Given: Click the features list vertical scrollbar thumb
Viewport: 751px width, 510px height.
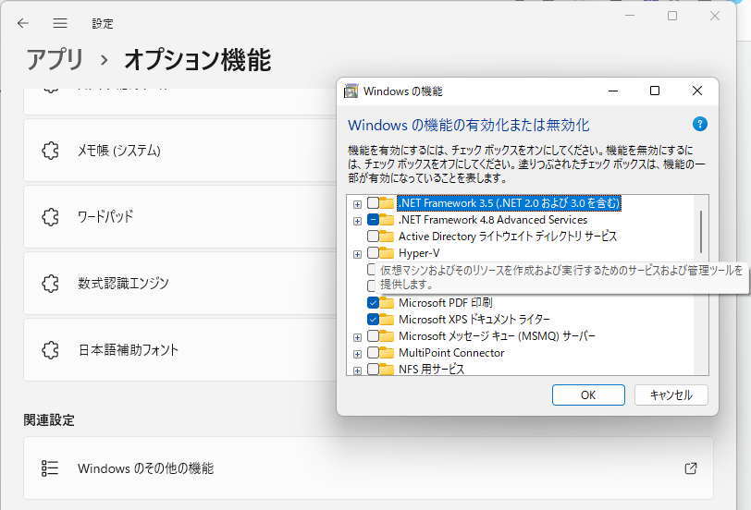Looking at the screenshot, I should point(701,232).
